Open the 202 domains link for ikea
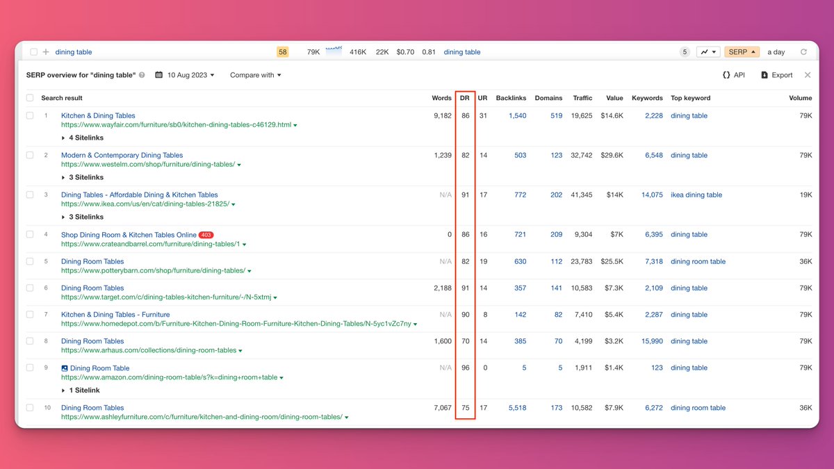This screenshot has width=834, height=469. (x=557, y=195)
